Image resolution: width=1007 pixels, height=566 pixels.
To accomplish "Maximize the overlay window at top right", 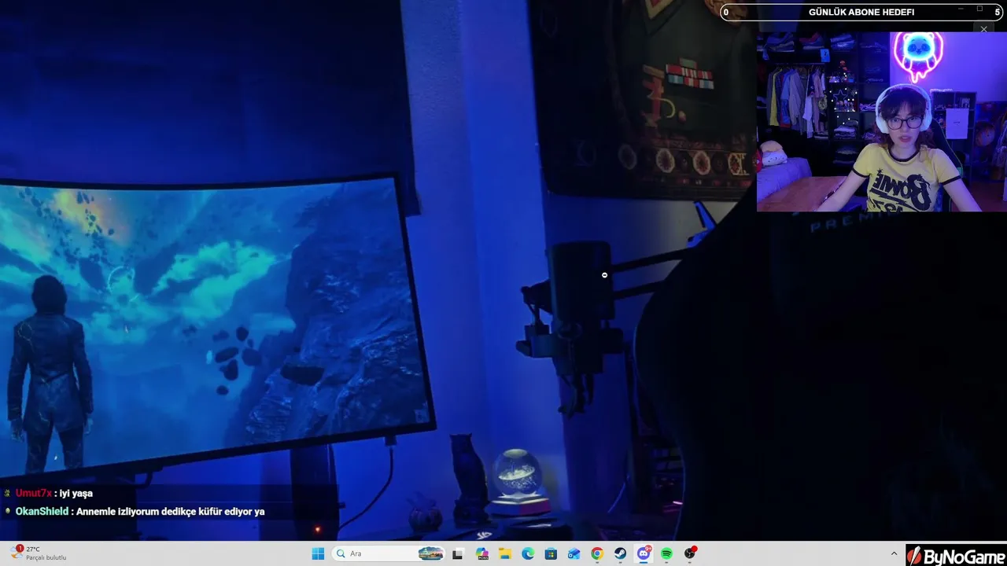I will click(979, 9).
